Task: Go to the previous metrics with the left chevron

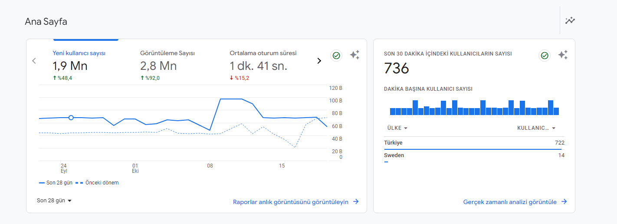Action: (x=34, y=61)
